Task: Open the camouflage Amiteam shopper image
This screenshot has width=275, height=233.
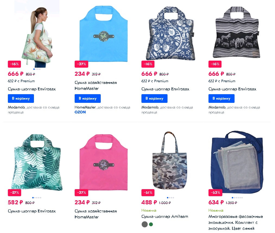Action: 170,160
